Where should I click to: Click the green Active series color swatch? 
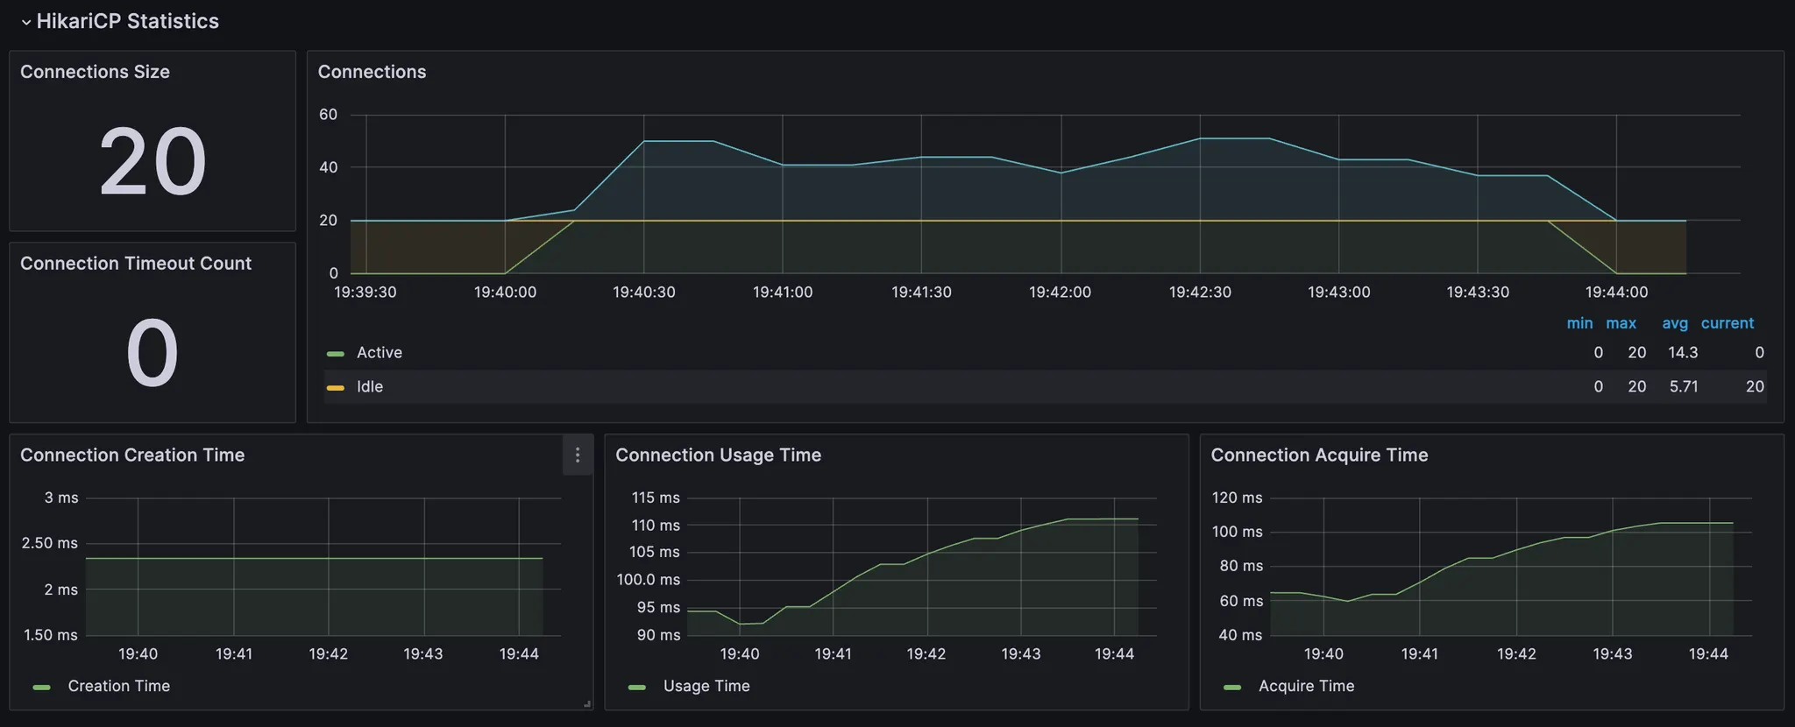pos(335,354)
